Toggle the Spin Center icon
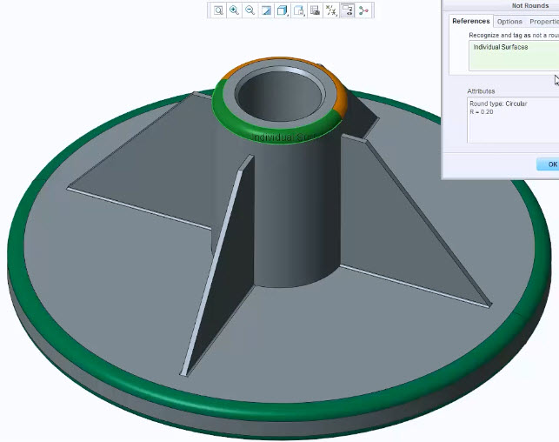Image resolution: width=559 pixels, height=442 pixels. click(363, 10)
